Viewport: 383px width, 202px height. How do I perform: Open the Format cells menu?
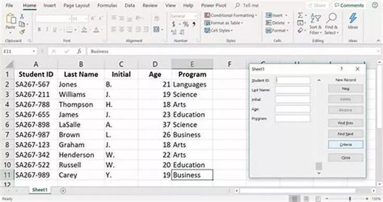point(277,31)
